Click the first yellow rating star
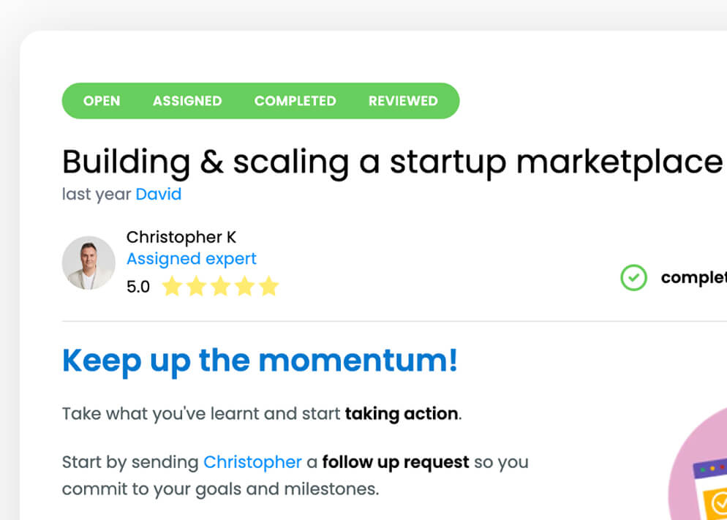 click(x=172, y=286)
